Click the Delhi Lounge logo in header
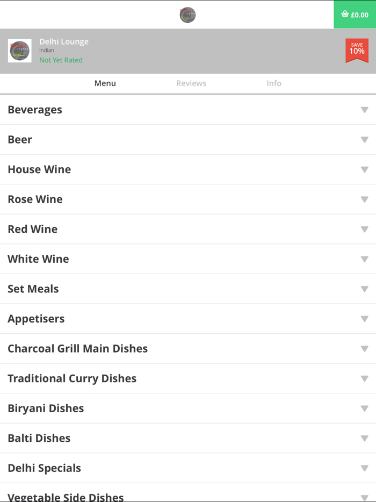Screen dimensions: 376x502 click(187, 15)
